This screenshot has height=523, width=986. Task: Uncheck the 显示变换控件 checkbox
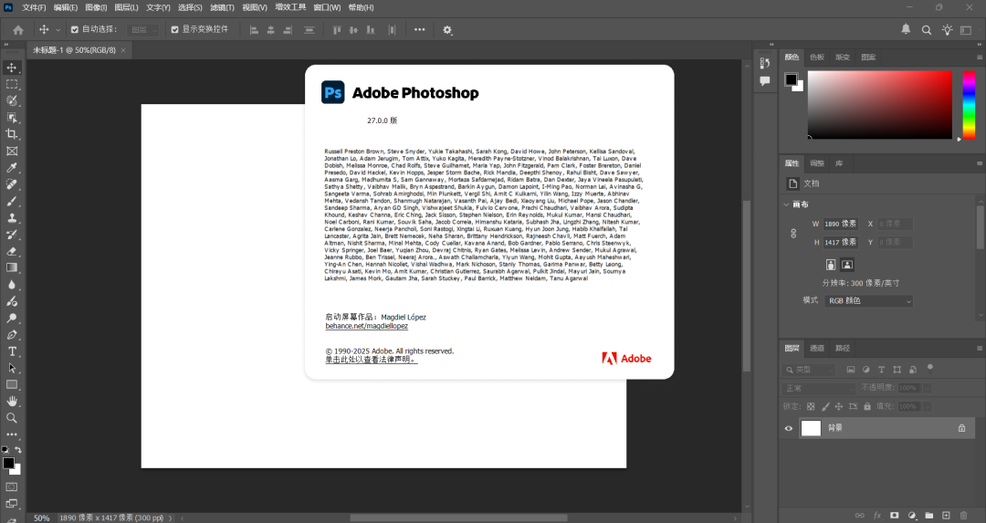[174, 29]
